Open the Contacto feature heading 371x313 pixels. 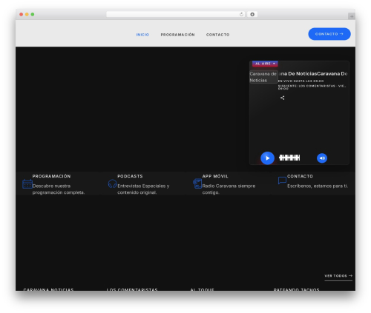(x=300, y=176)
